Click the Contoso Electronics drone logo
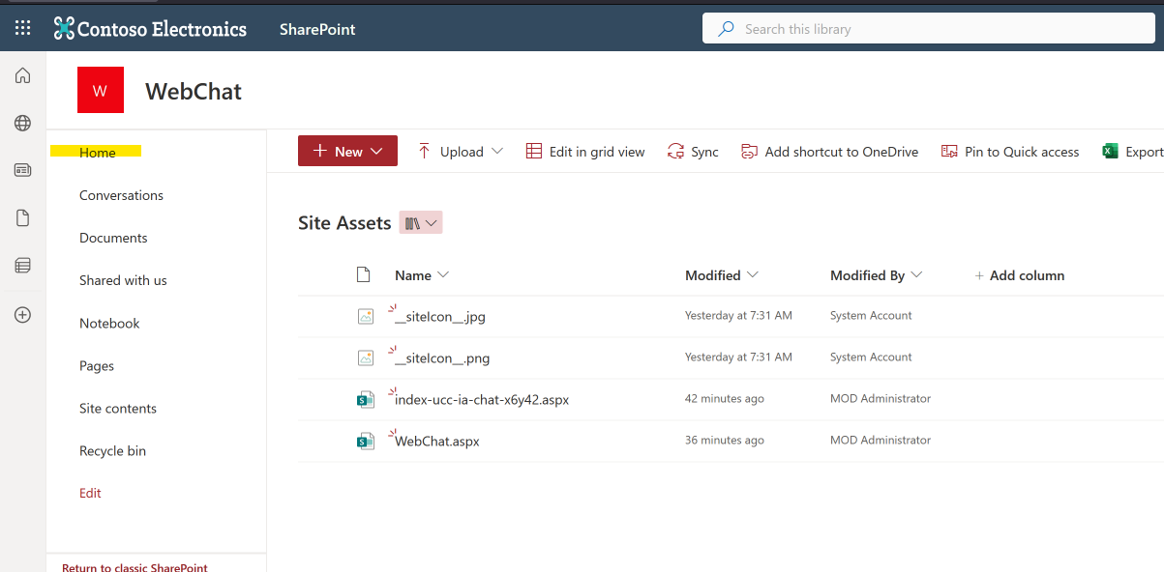1164x572 pixels. coord(64,29)
